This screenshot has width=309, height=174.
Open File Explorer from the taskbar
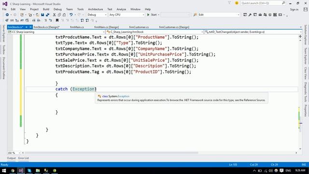38,171
